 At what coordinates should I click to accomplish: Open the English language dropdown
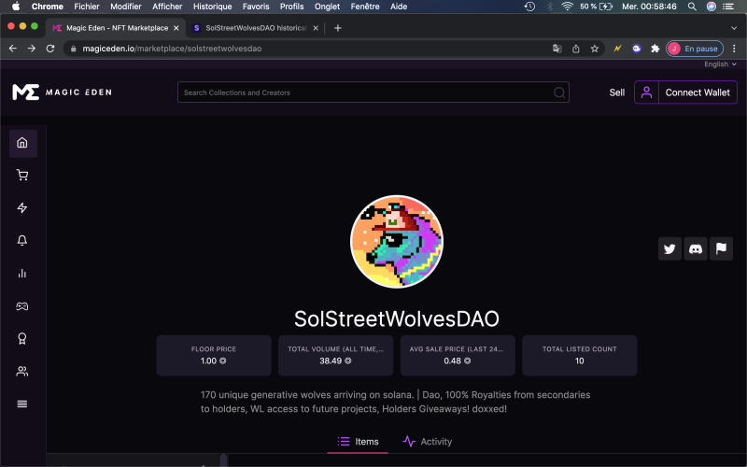[x=720, y=64]
